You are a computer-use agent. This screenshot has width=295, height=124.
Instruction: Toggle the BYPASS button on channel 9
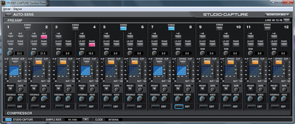tap(207, 62)
